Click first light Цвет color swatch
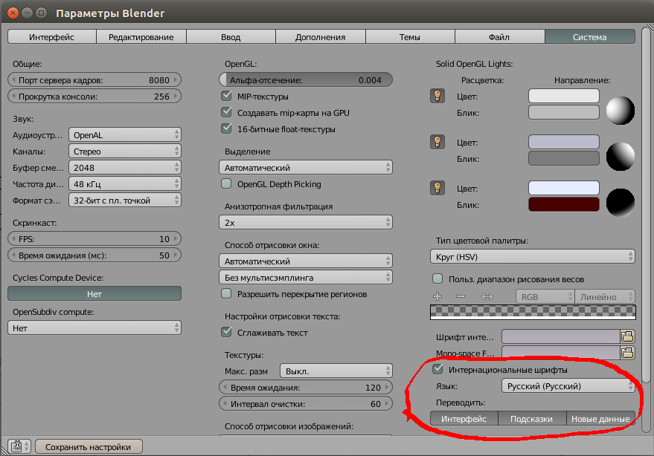 [x=563, y=96]
